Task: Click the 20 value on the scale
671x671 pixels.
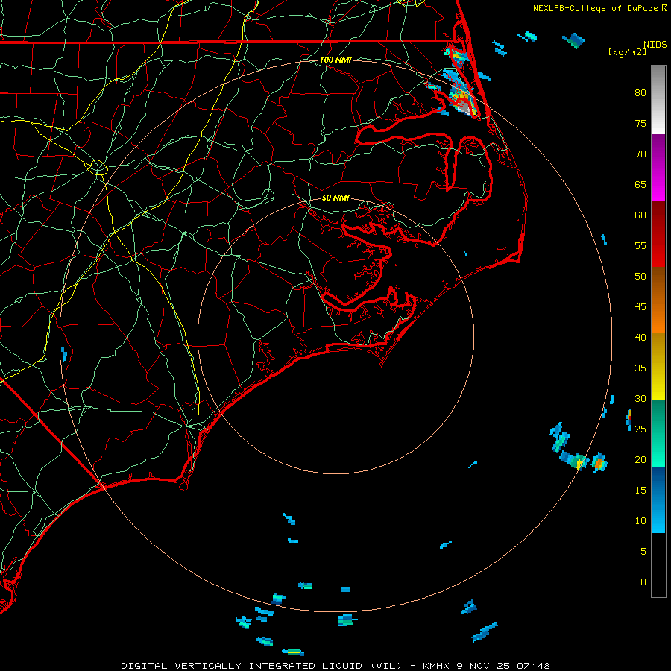Action: pos(640,459)
